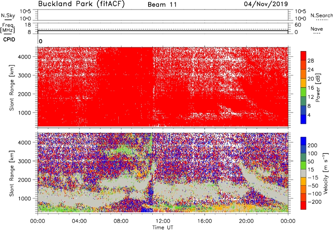The image size is (333, 230).
Task: Click the blue velocity patch near 10:30 UT
Action: tap(147, 210)
